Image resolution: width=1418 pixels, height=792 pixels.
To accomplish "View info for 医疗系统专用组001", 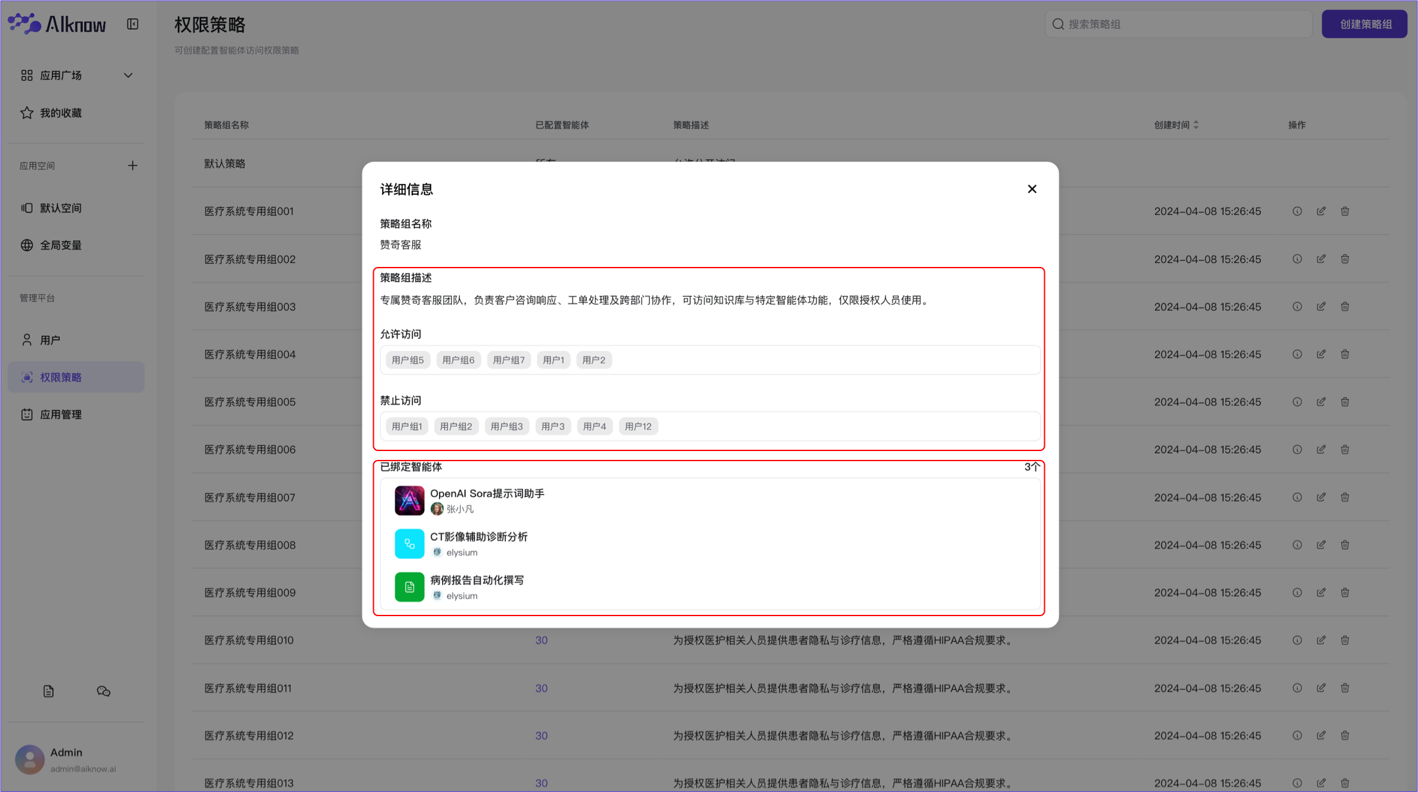I will (x=1297, y=211).
